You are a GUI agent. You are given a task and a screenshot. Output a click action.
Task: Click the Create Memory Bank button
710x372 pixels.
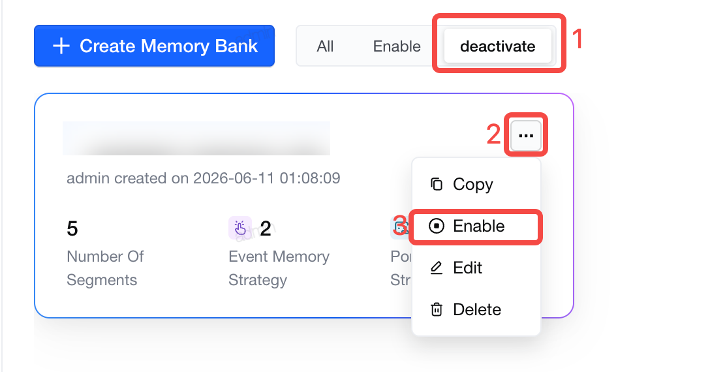(154, 46)
